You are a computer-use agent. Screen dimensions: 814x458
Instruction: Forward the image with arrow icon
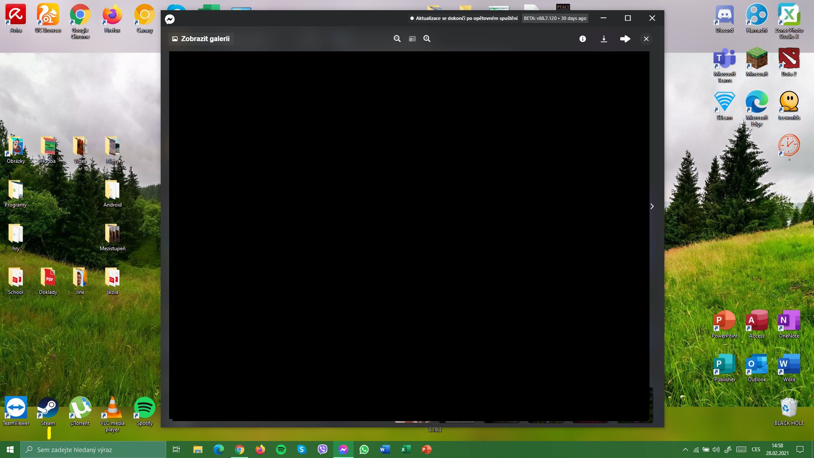pyautogui.click(x=625, y=39)
